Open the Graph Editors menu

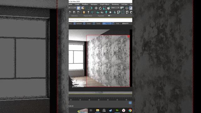point(105,4)
